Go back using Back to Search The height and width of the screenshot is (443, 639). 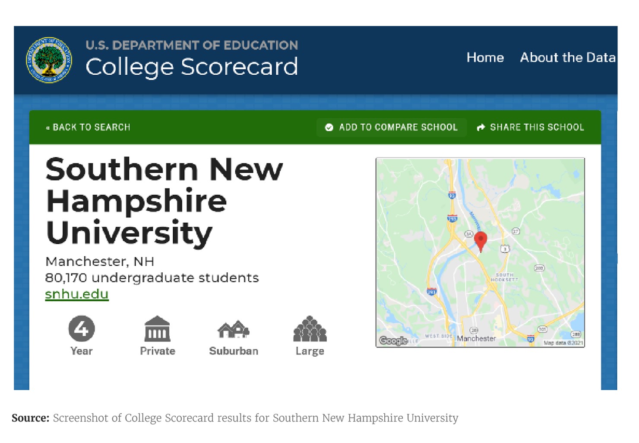92,127
